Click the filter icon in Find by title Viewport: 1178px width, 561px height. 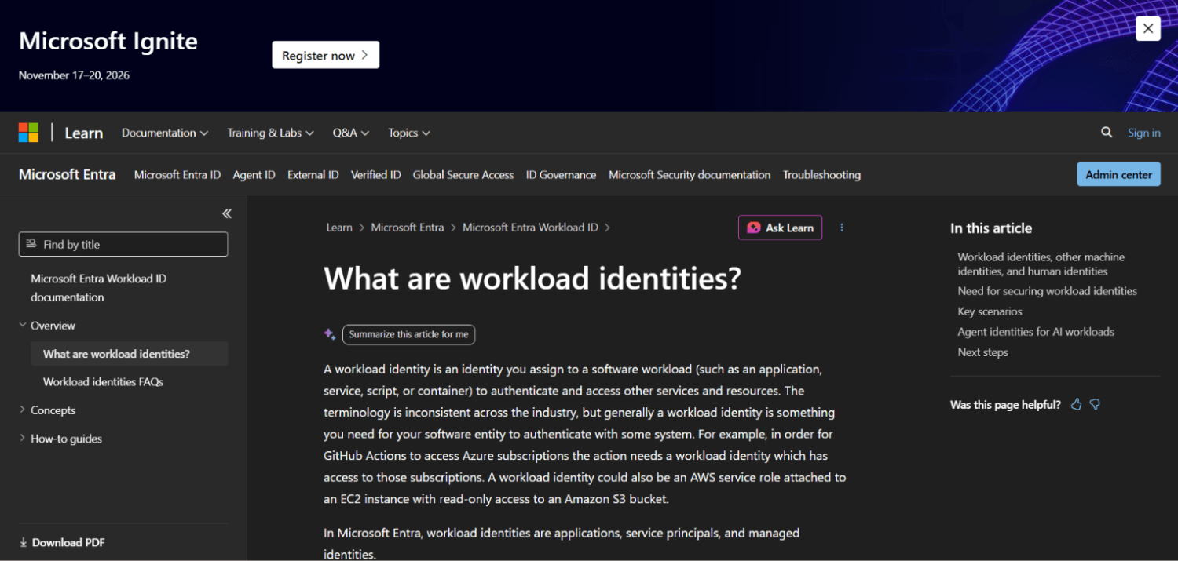coord(31,244)
